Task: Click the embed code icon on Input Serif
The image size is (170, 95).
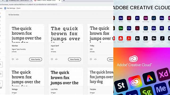Action: (56, 59)
